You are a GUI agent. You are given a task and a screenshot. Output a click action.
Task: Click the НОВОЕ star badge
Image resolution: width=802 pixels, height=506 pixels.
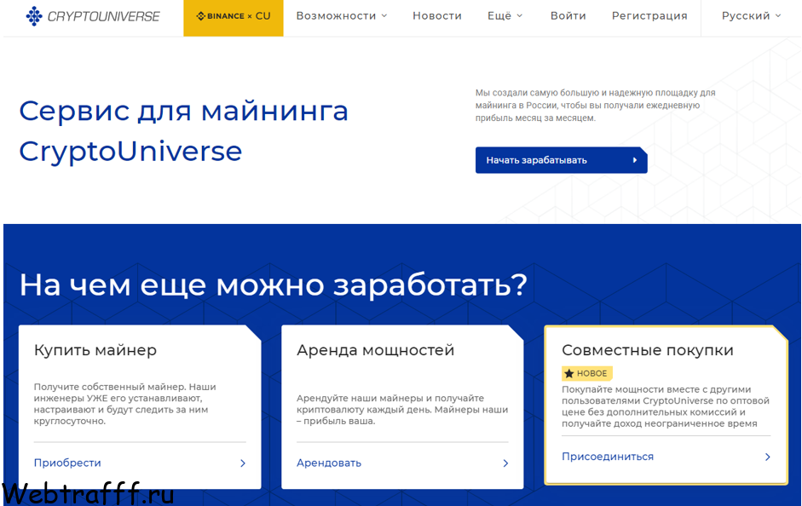[x=586, y=374]
